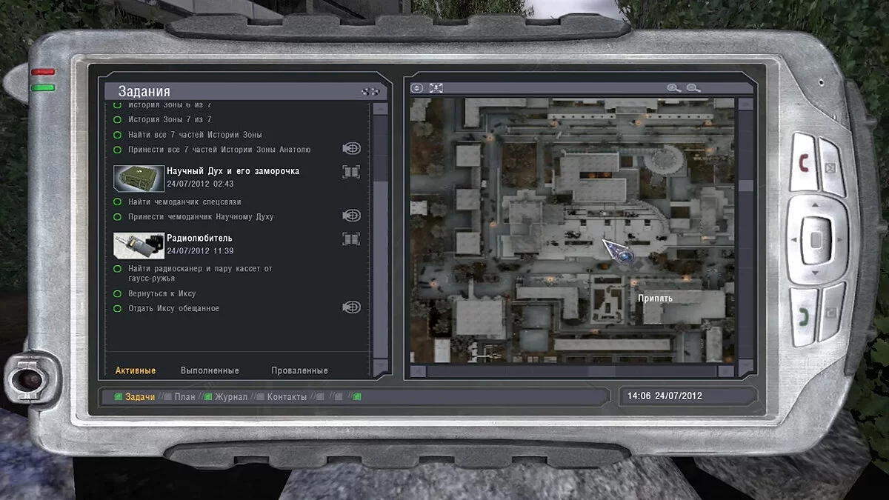Open the description for the Научный Дух task
889x500 pixels.
click(x=351, y=172)
